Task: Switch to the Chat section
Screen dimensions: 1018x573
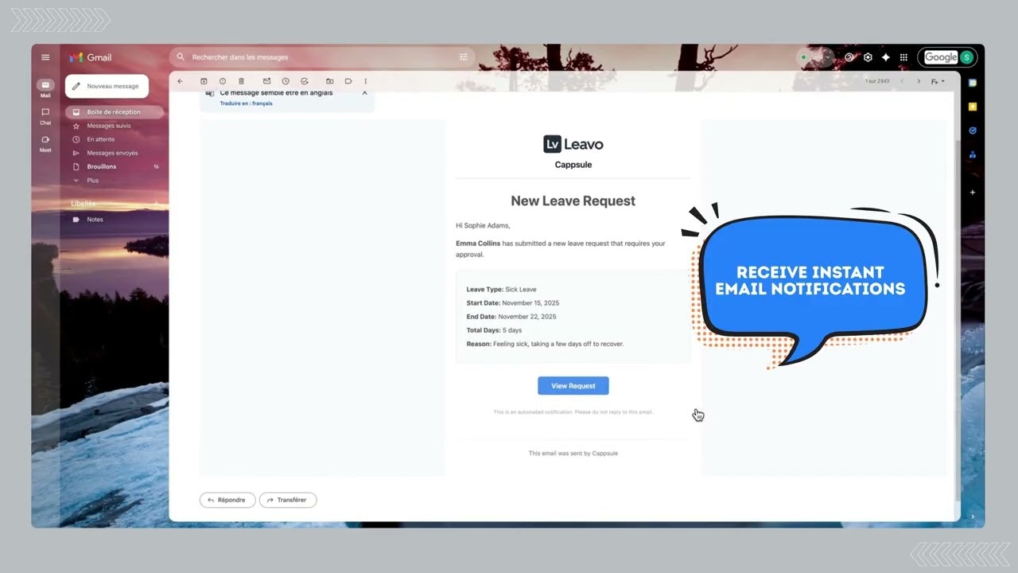Action: pyautogui.click(x=45, y=116)
